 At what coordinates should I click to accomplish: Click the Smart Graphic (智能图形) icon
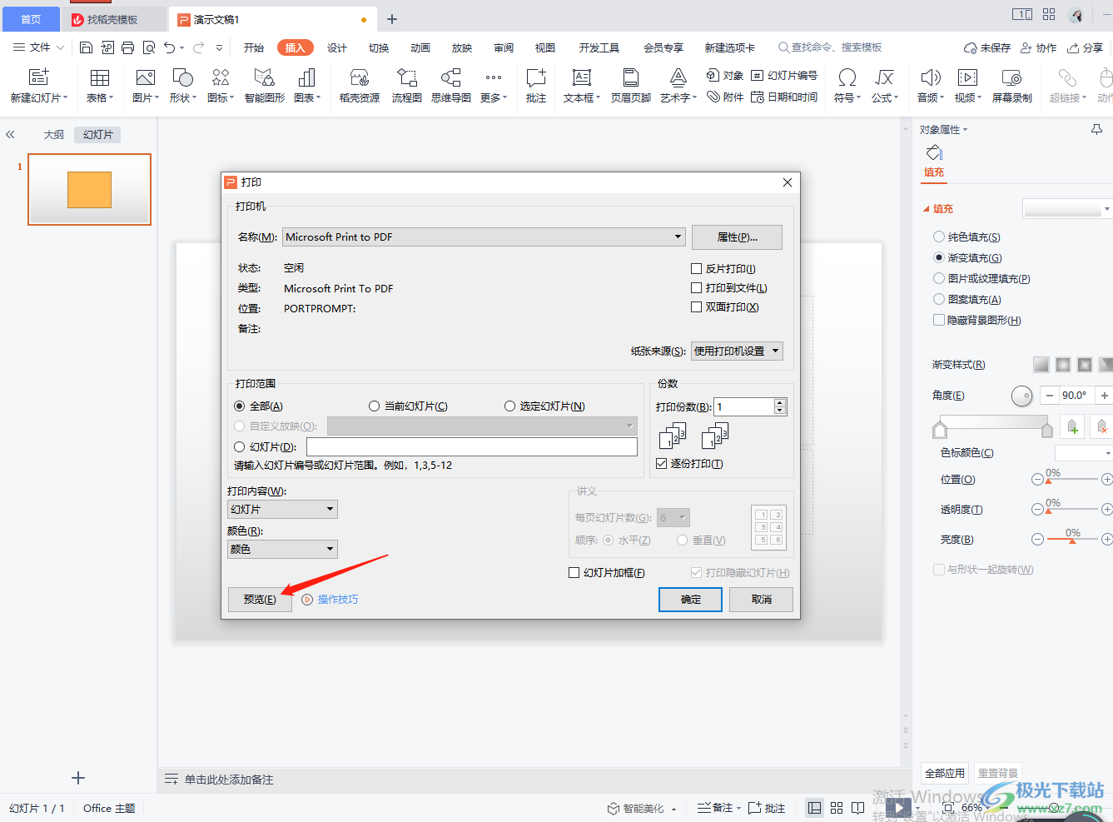coord(265,86)
